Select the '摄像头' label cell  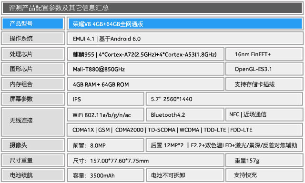click(33, 145)
